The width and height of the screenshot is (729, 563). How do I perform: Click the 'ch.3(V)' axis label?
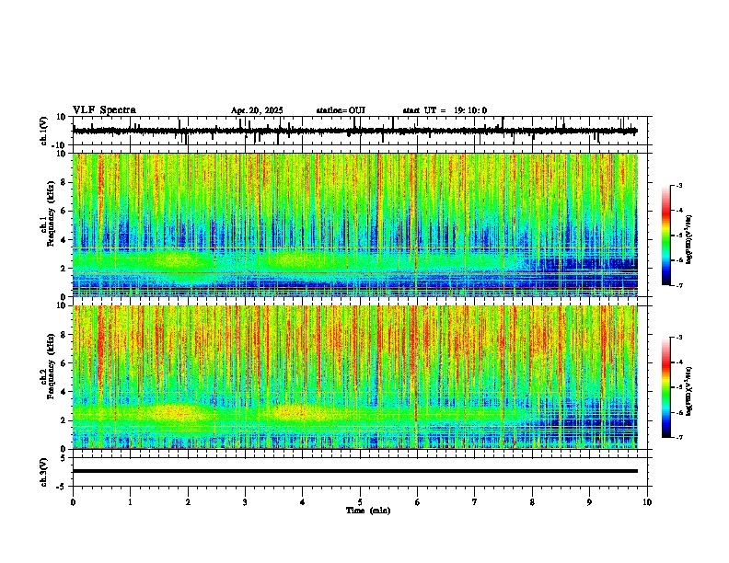coord(44,473)
